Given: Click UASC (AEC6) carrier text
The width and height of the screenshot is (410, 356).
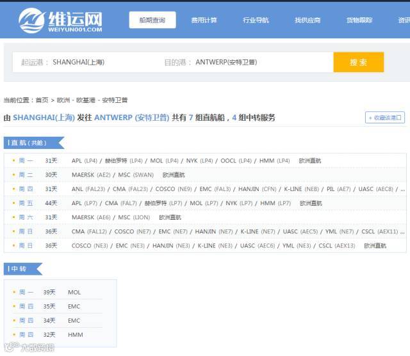Looking at the screenshot, I should pos(258,245).
